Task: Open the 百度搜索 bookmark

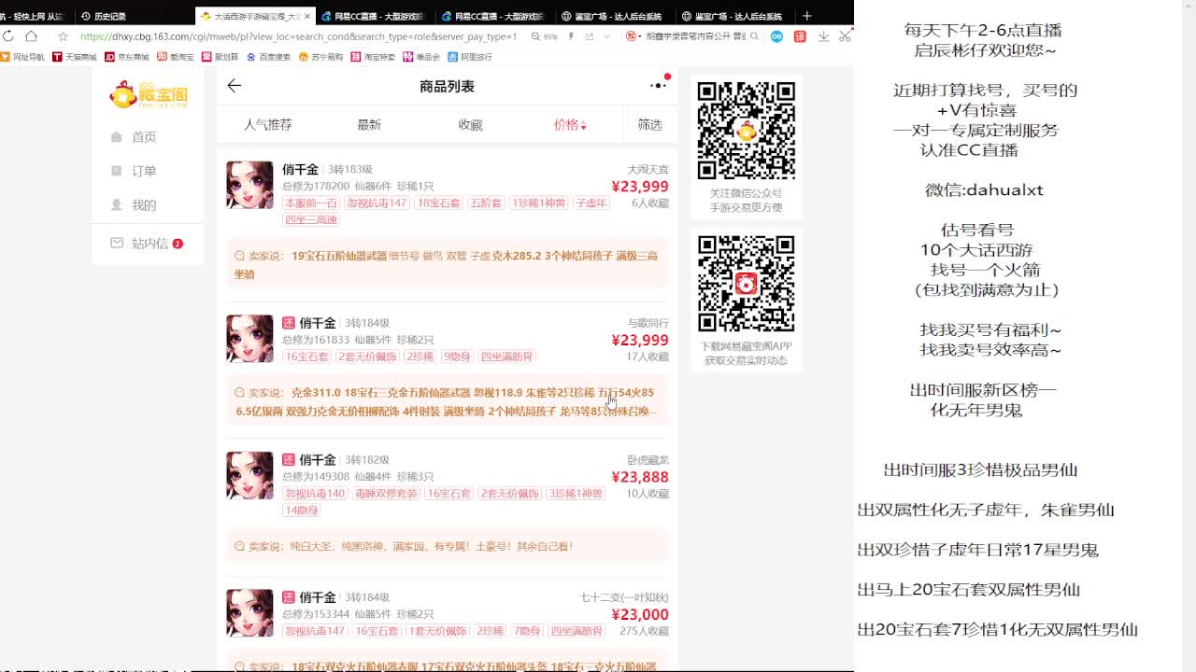Action: [x=269, y=57]
